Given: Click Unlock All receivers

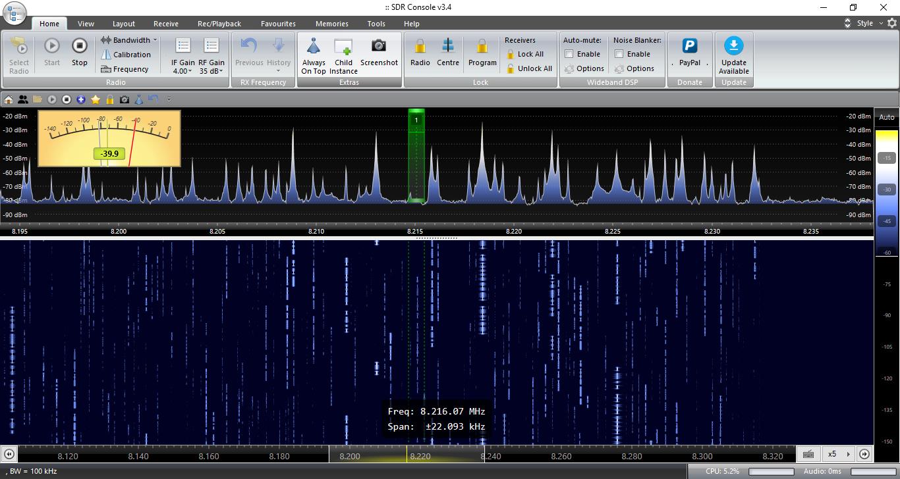Looking at the screenshot, I should tap(530, 68).
